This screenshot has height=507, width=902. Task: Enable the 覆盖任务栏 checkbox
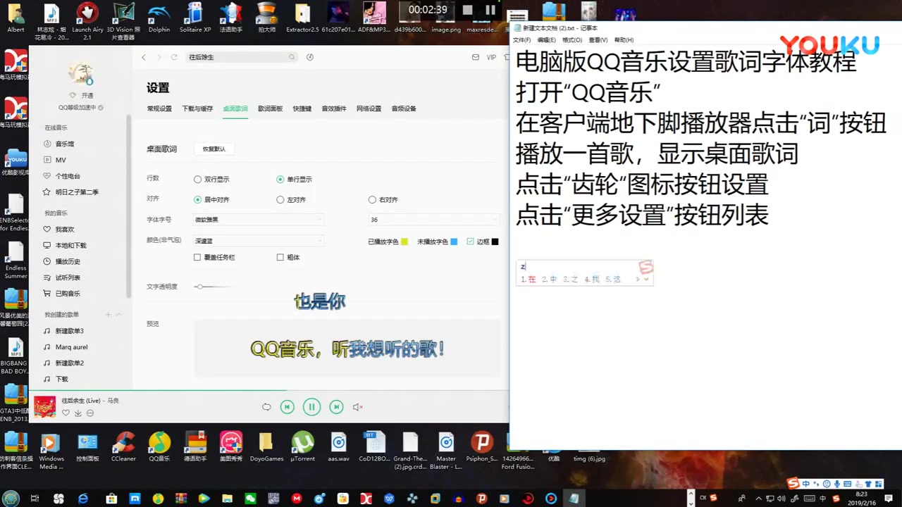[197, 258]
